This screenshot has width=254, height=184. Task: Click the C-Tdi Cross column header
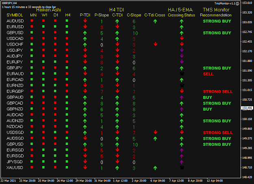point(155,15)
